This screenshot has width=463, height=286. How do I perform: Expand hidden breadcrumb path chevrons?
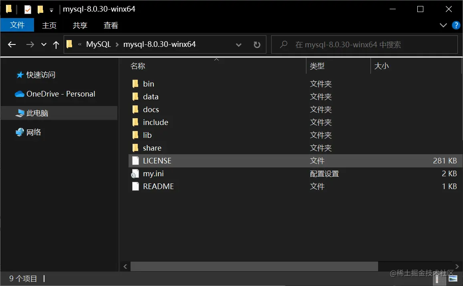(80, 44)
